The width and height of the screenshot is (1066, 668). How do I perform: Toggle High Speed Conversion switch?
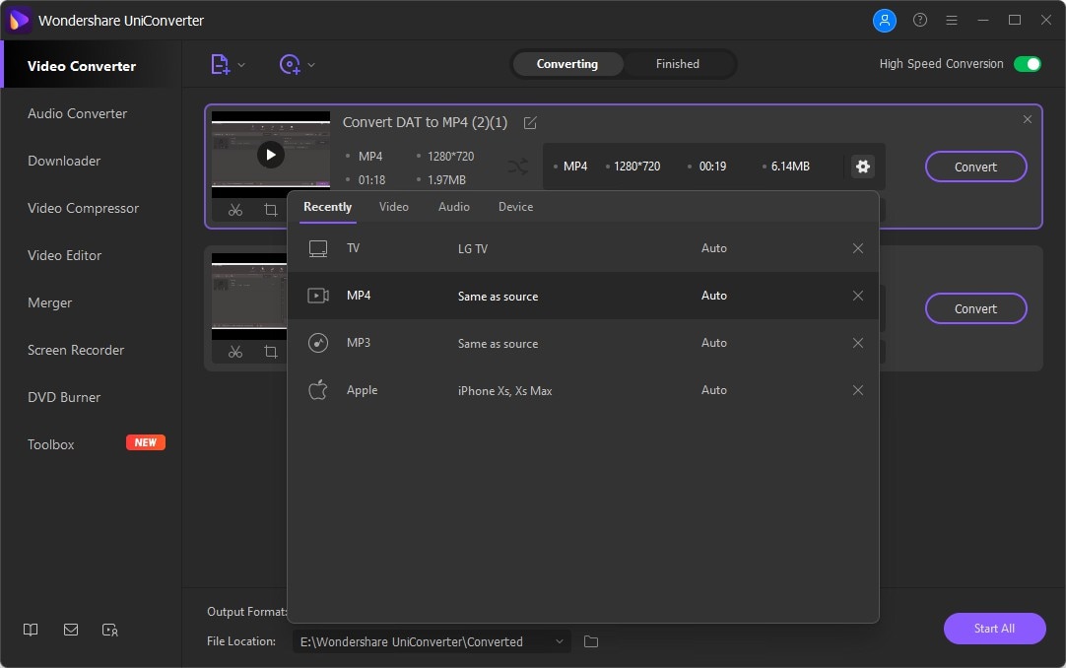1028,64
